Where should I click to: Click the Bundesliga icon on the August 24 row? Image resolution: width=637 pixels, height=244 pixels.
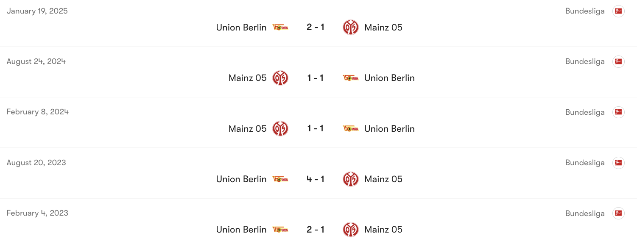click(x=618, y=61)
